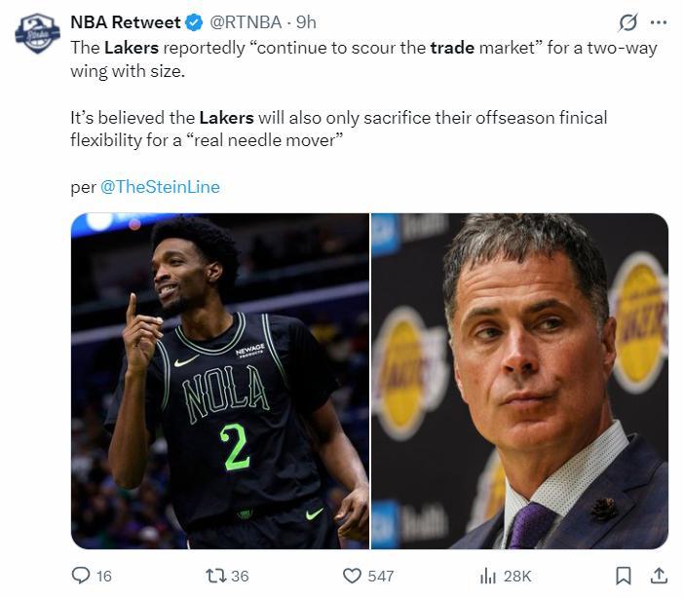Toggle repost on this tweet
This screenshot has height=598, width=683.
click(214, 576)
